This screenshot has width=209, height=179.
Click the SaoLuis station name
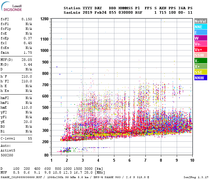point(72,13)
